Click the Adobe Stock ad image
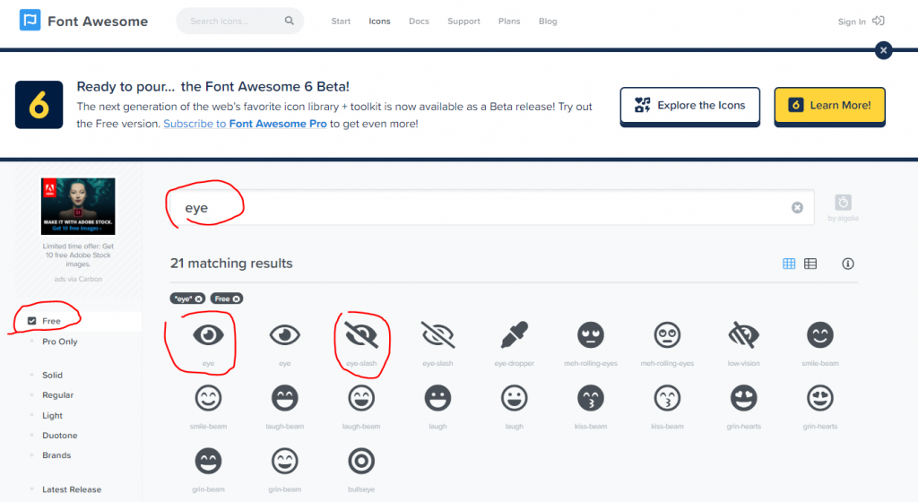This screenshot has height=502, width=918. [x=78, y=206]
